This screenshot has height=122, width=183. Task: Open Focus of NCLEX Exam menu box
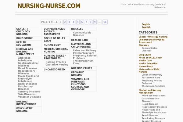(56, 39)
